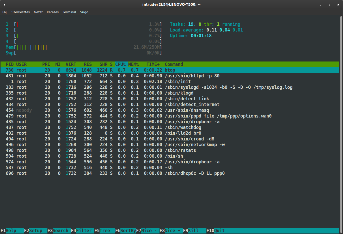
Task: Select dropbear -a process PID 485
Action: click(170, 122)
